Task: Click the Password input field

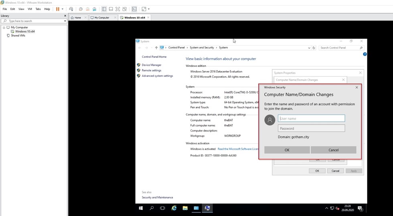Action: (x=311, y=128)
